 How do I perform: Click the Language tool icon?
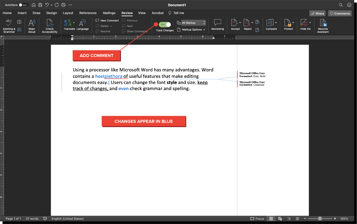[x=83, y=25]
